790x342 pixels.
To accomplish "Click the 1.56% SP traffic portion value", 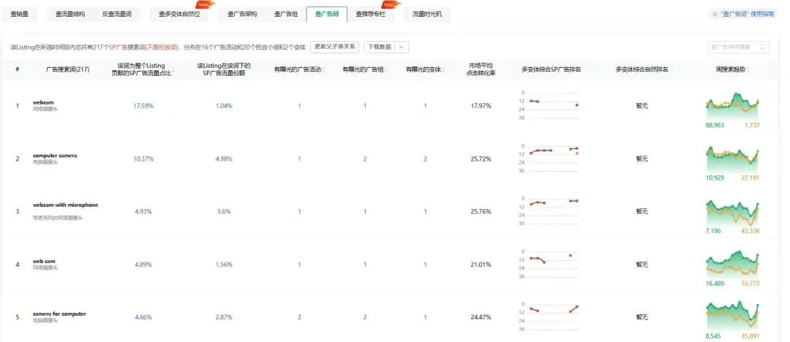I will pos(224,265).
